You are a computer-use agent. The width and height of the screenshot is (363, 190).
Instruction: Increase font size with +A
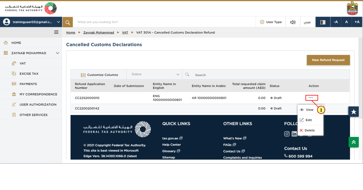[x=357, y=22]
